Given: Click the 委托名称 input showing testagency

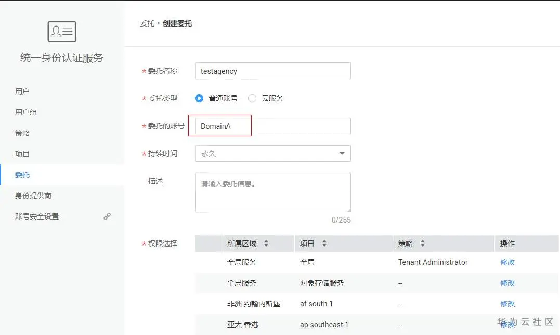Looking at the screenshot, I should pyautogui.click(x=272, y=71).
